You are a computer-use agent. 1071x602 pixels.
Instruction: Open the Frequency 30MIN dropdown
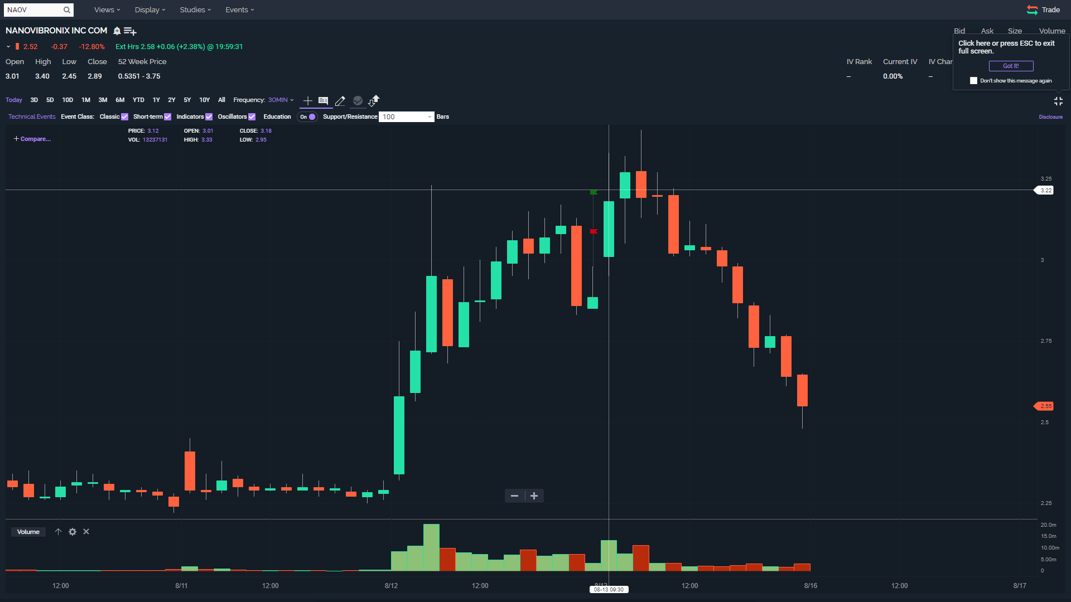pyautogui.click(x=281, y=100)
